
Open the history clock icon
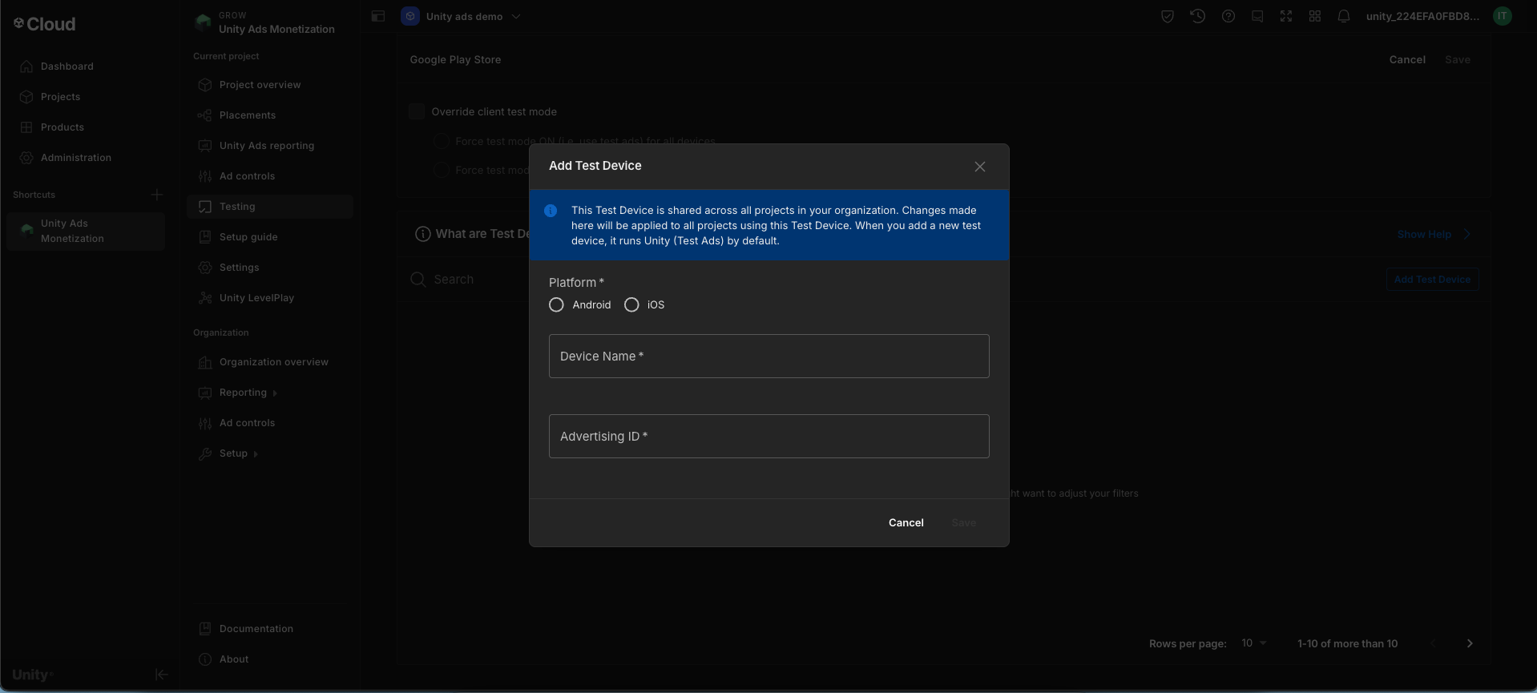1198,16
